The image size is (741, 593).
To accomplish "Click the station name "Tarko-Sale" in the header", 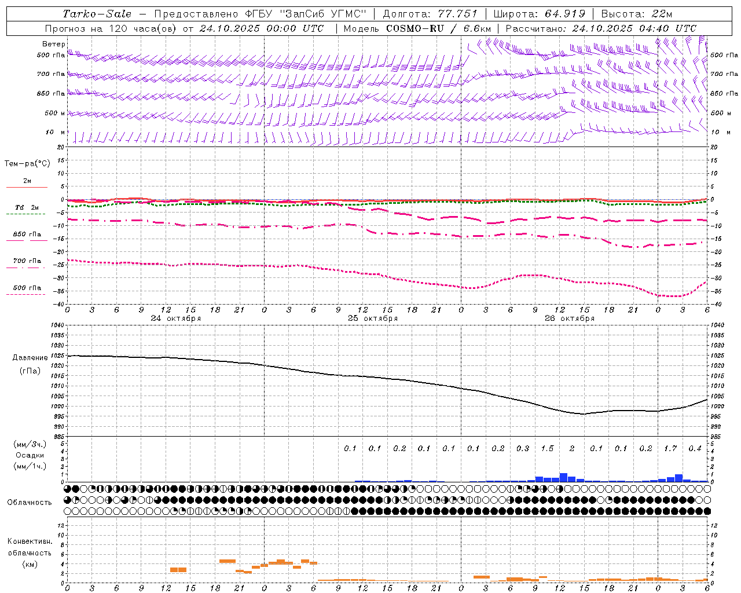I will tap(97, 14).
